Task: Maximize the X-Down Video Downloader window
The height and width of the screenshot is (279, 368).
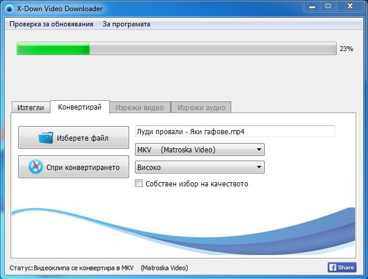Action: [328, 6]
